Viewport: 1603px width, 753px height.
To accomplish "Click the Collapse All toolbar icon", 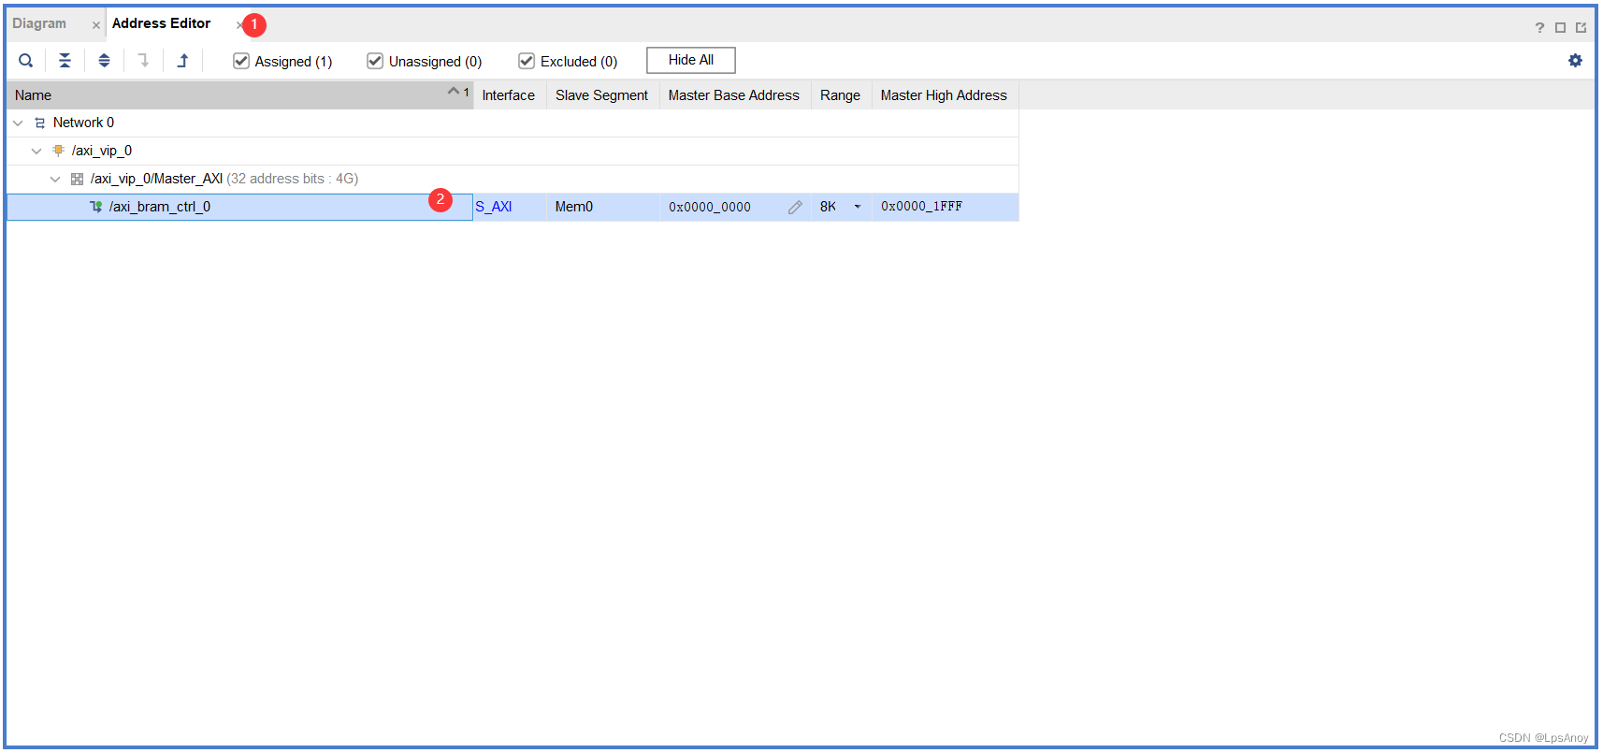I will point(65,61).
